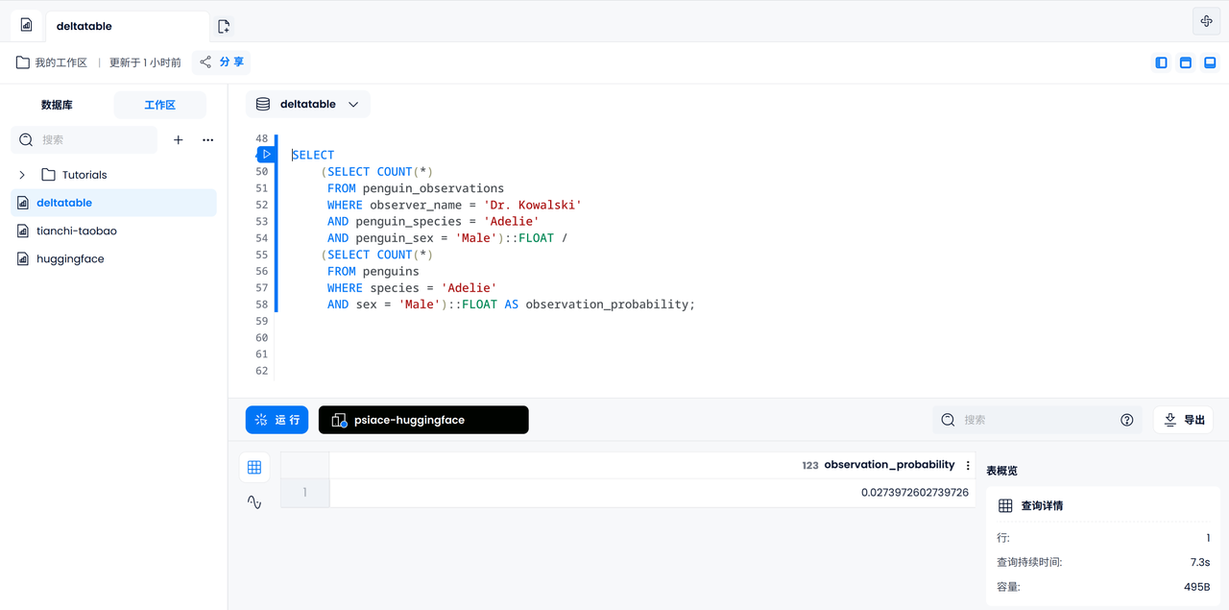Image resolution: width=1229 pixels, height=610 pixels.
Task: Switch to the 工作区 tab
Action: tap(159, 105)
